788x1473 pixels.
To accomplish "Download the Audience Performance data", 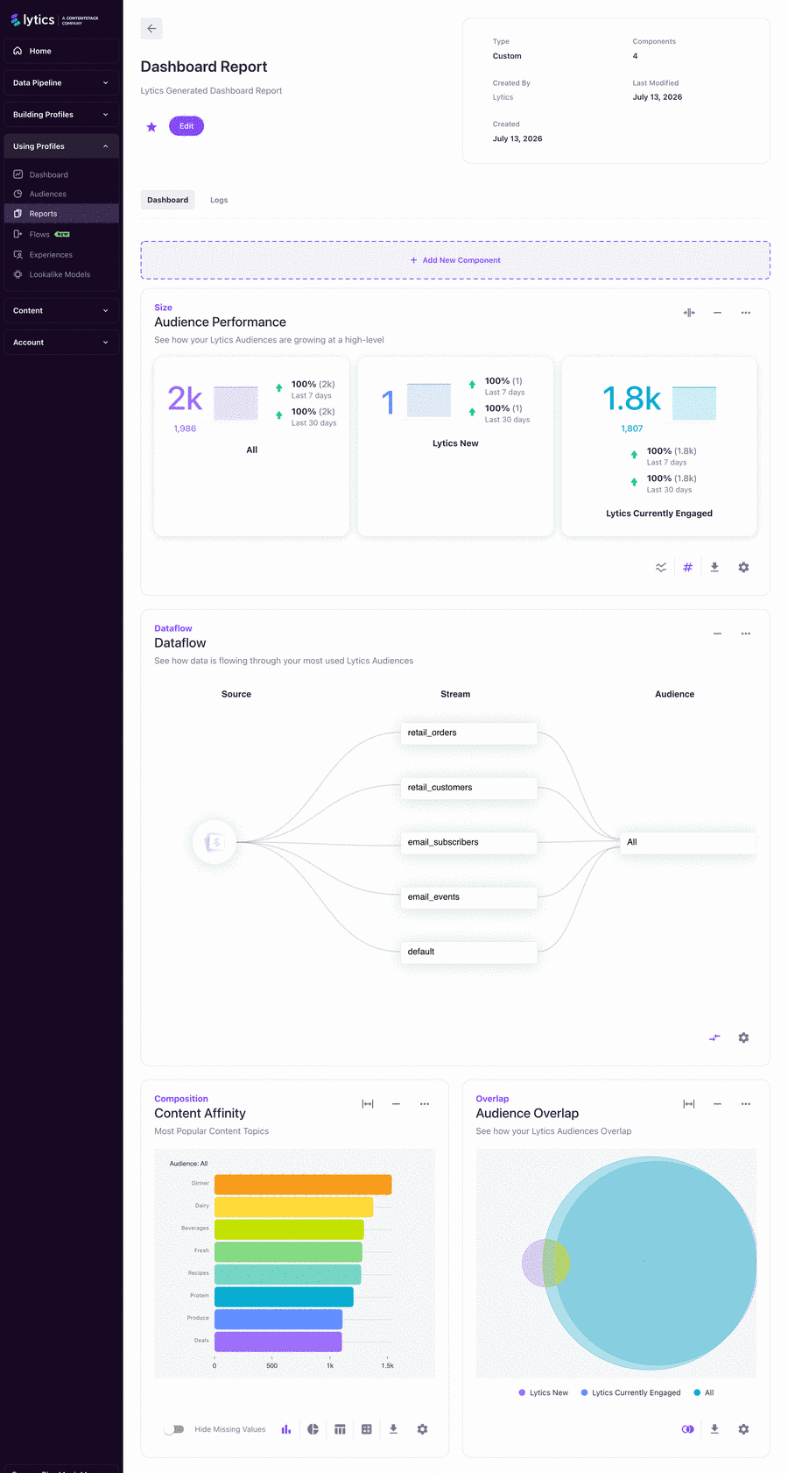I will 714,568.
